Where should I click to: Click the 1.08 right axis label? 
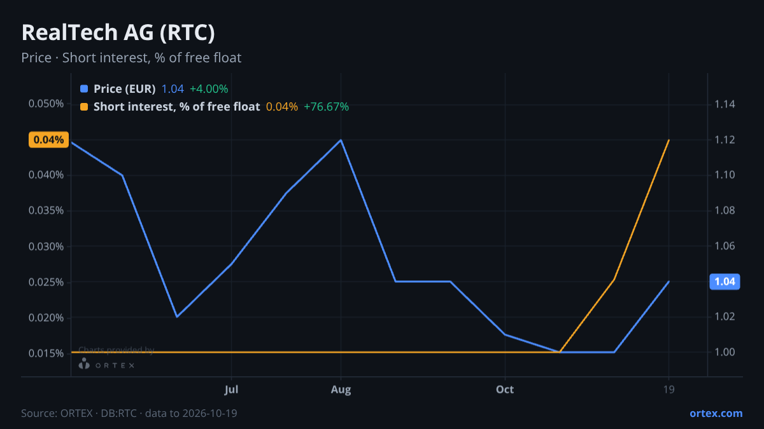725,211
